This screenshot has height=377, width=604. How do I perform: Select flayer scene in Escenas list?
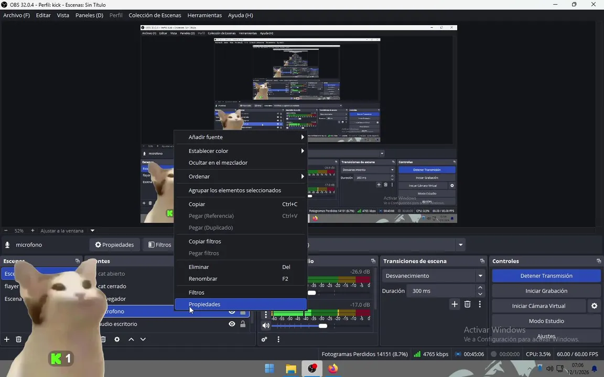[12, 286]
